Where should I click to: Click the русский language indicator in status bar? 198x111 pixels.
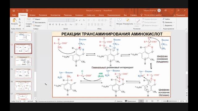click(x=30, y=101)
